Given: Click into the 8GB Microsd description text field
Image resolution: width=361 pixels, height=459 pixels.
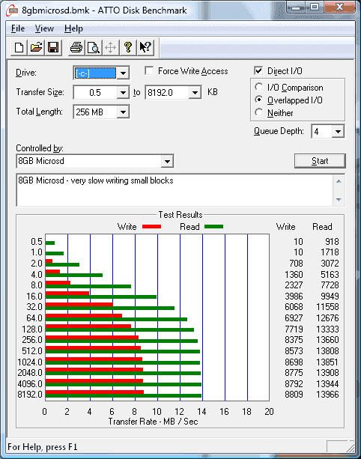Looking at the screenshot, I should pyautogui.click(x=175, y=190).
